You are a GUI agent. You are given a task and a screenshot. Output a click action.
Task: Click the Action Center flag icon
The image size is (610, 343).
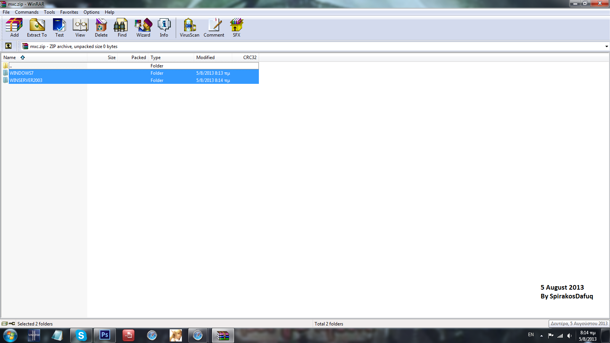(x=551, y=336)
